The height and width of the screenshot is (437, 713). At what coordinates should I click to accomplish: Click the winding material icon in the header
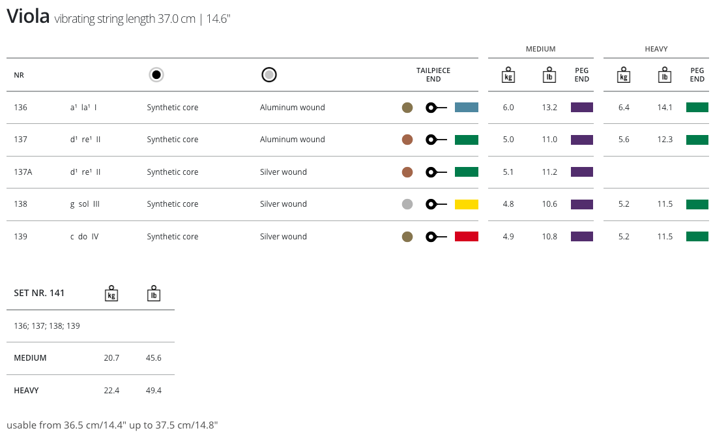click(x=269, y=75)
